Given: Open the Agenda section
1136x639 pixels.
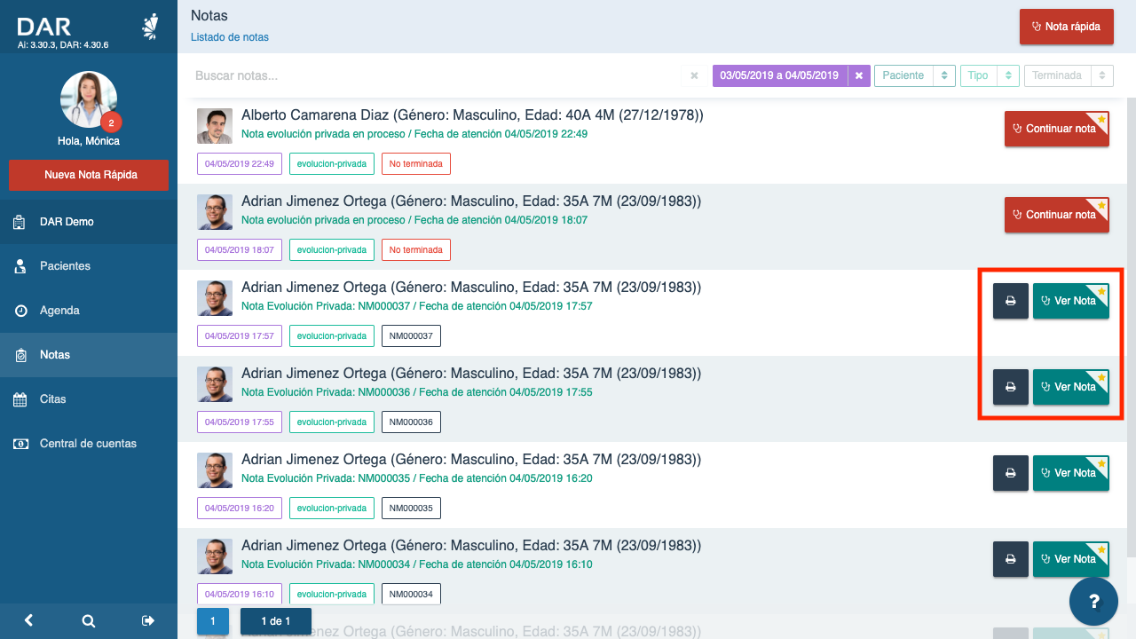Looking at the screenshot, I should (x=89, y=311).
